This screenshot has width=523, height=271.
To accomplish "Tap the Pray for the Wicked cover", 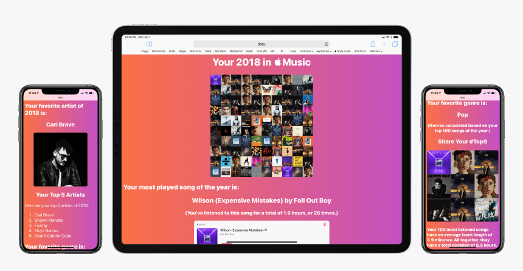I will point(487,210).
